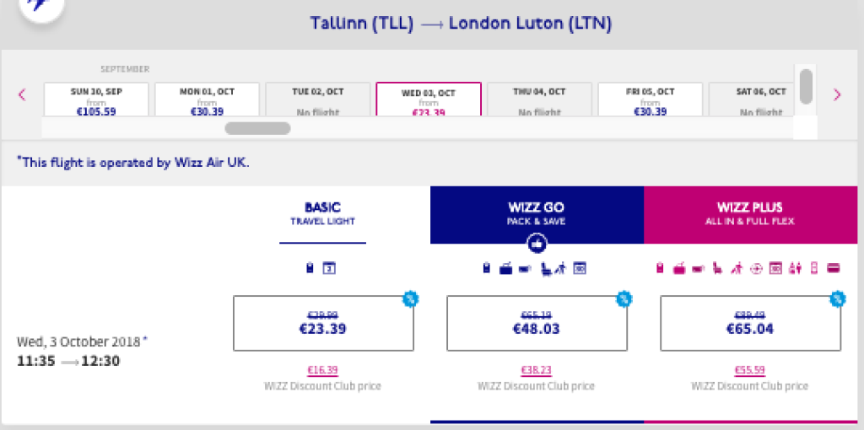Screen dimensions: 864x430
Task: Go to previous dates with left arrow
Action: (23, 94)
